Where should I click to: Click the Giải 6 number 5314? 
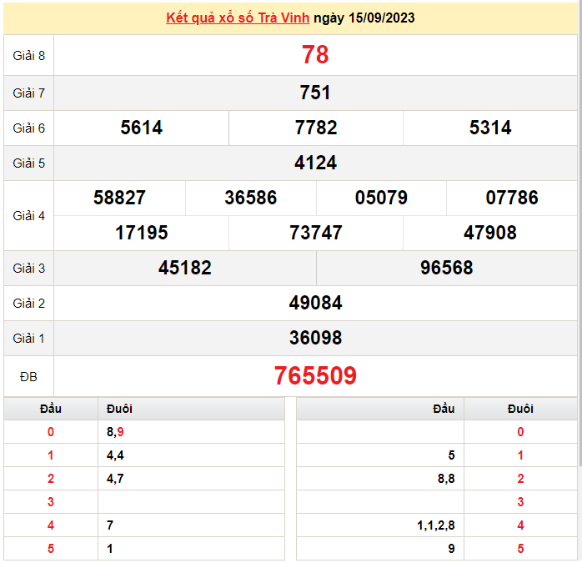[490, 128]
